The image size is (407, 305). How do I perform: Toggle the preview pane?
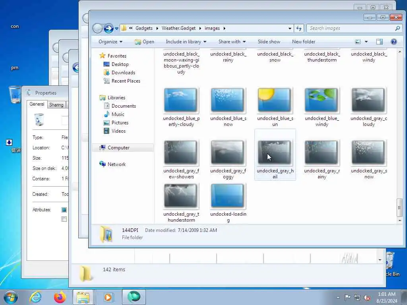380,42
